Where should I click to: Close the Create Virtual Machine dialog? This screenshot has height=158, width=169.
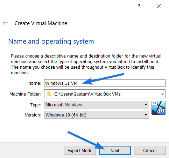pyautogui.click(x=159, y=6)
